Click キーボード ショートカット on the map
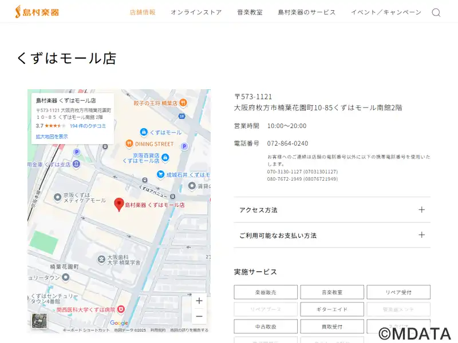The height and width of the screenshot is (343, 458). coord(86,330)
